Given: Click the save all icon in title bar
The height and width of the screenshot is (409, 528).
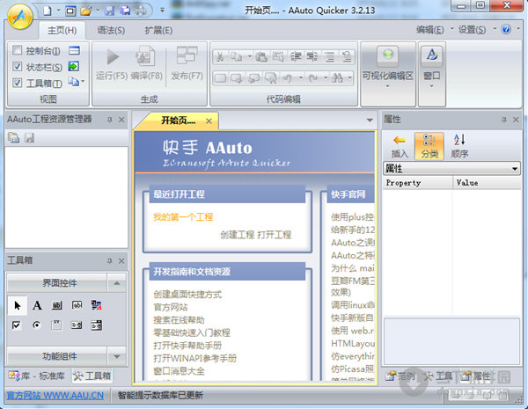Looking at the screenshot, I should [125, 11].
